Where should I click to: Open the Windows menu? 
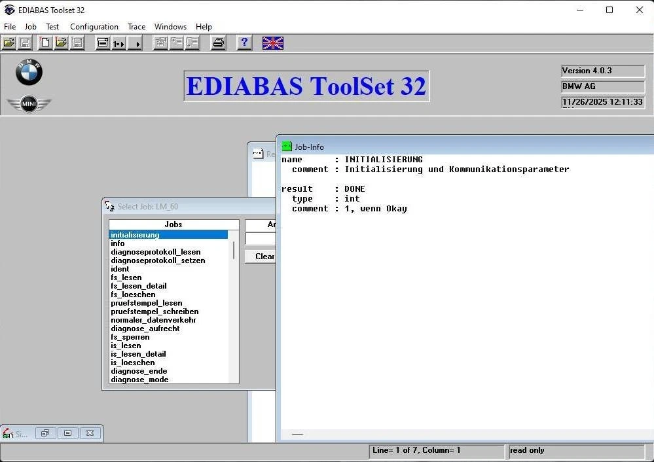[171, 27]
